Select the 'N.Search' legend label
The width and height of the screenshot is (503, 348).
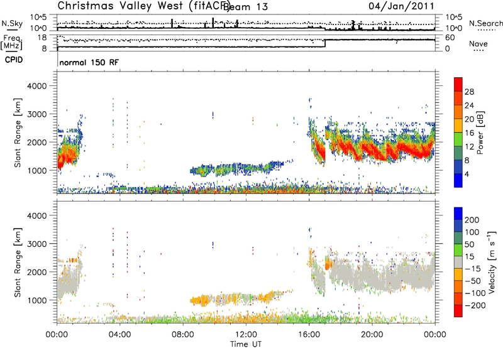click(x=485, y=23)
